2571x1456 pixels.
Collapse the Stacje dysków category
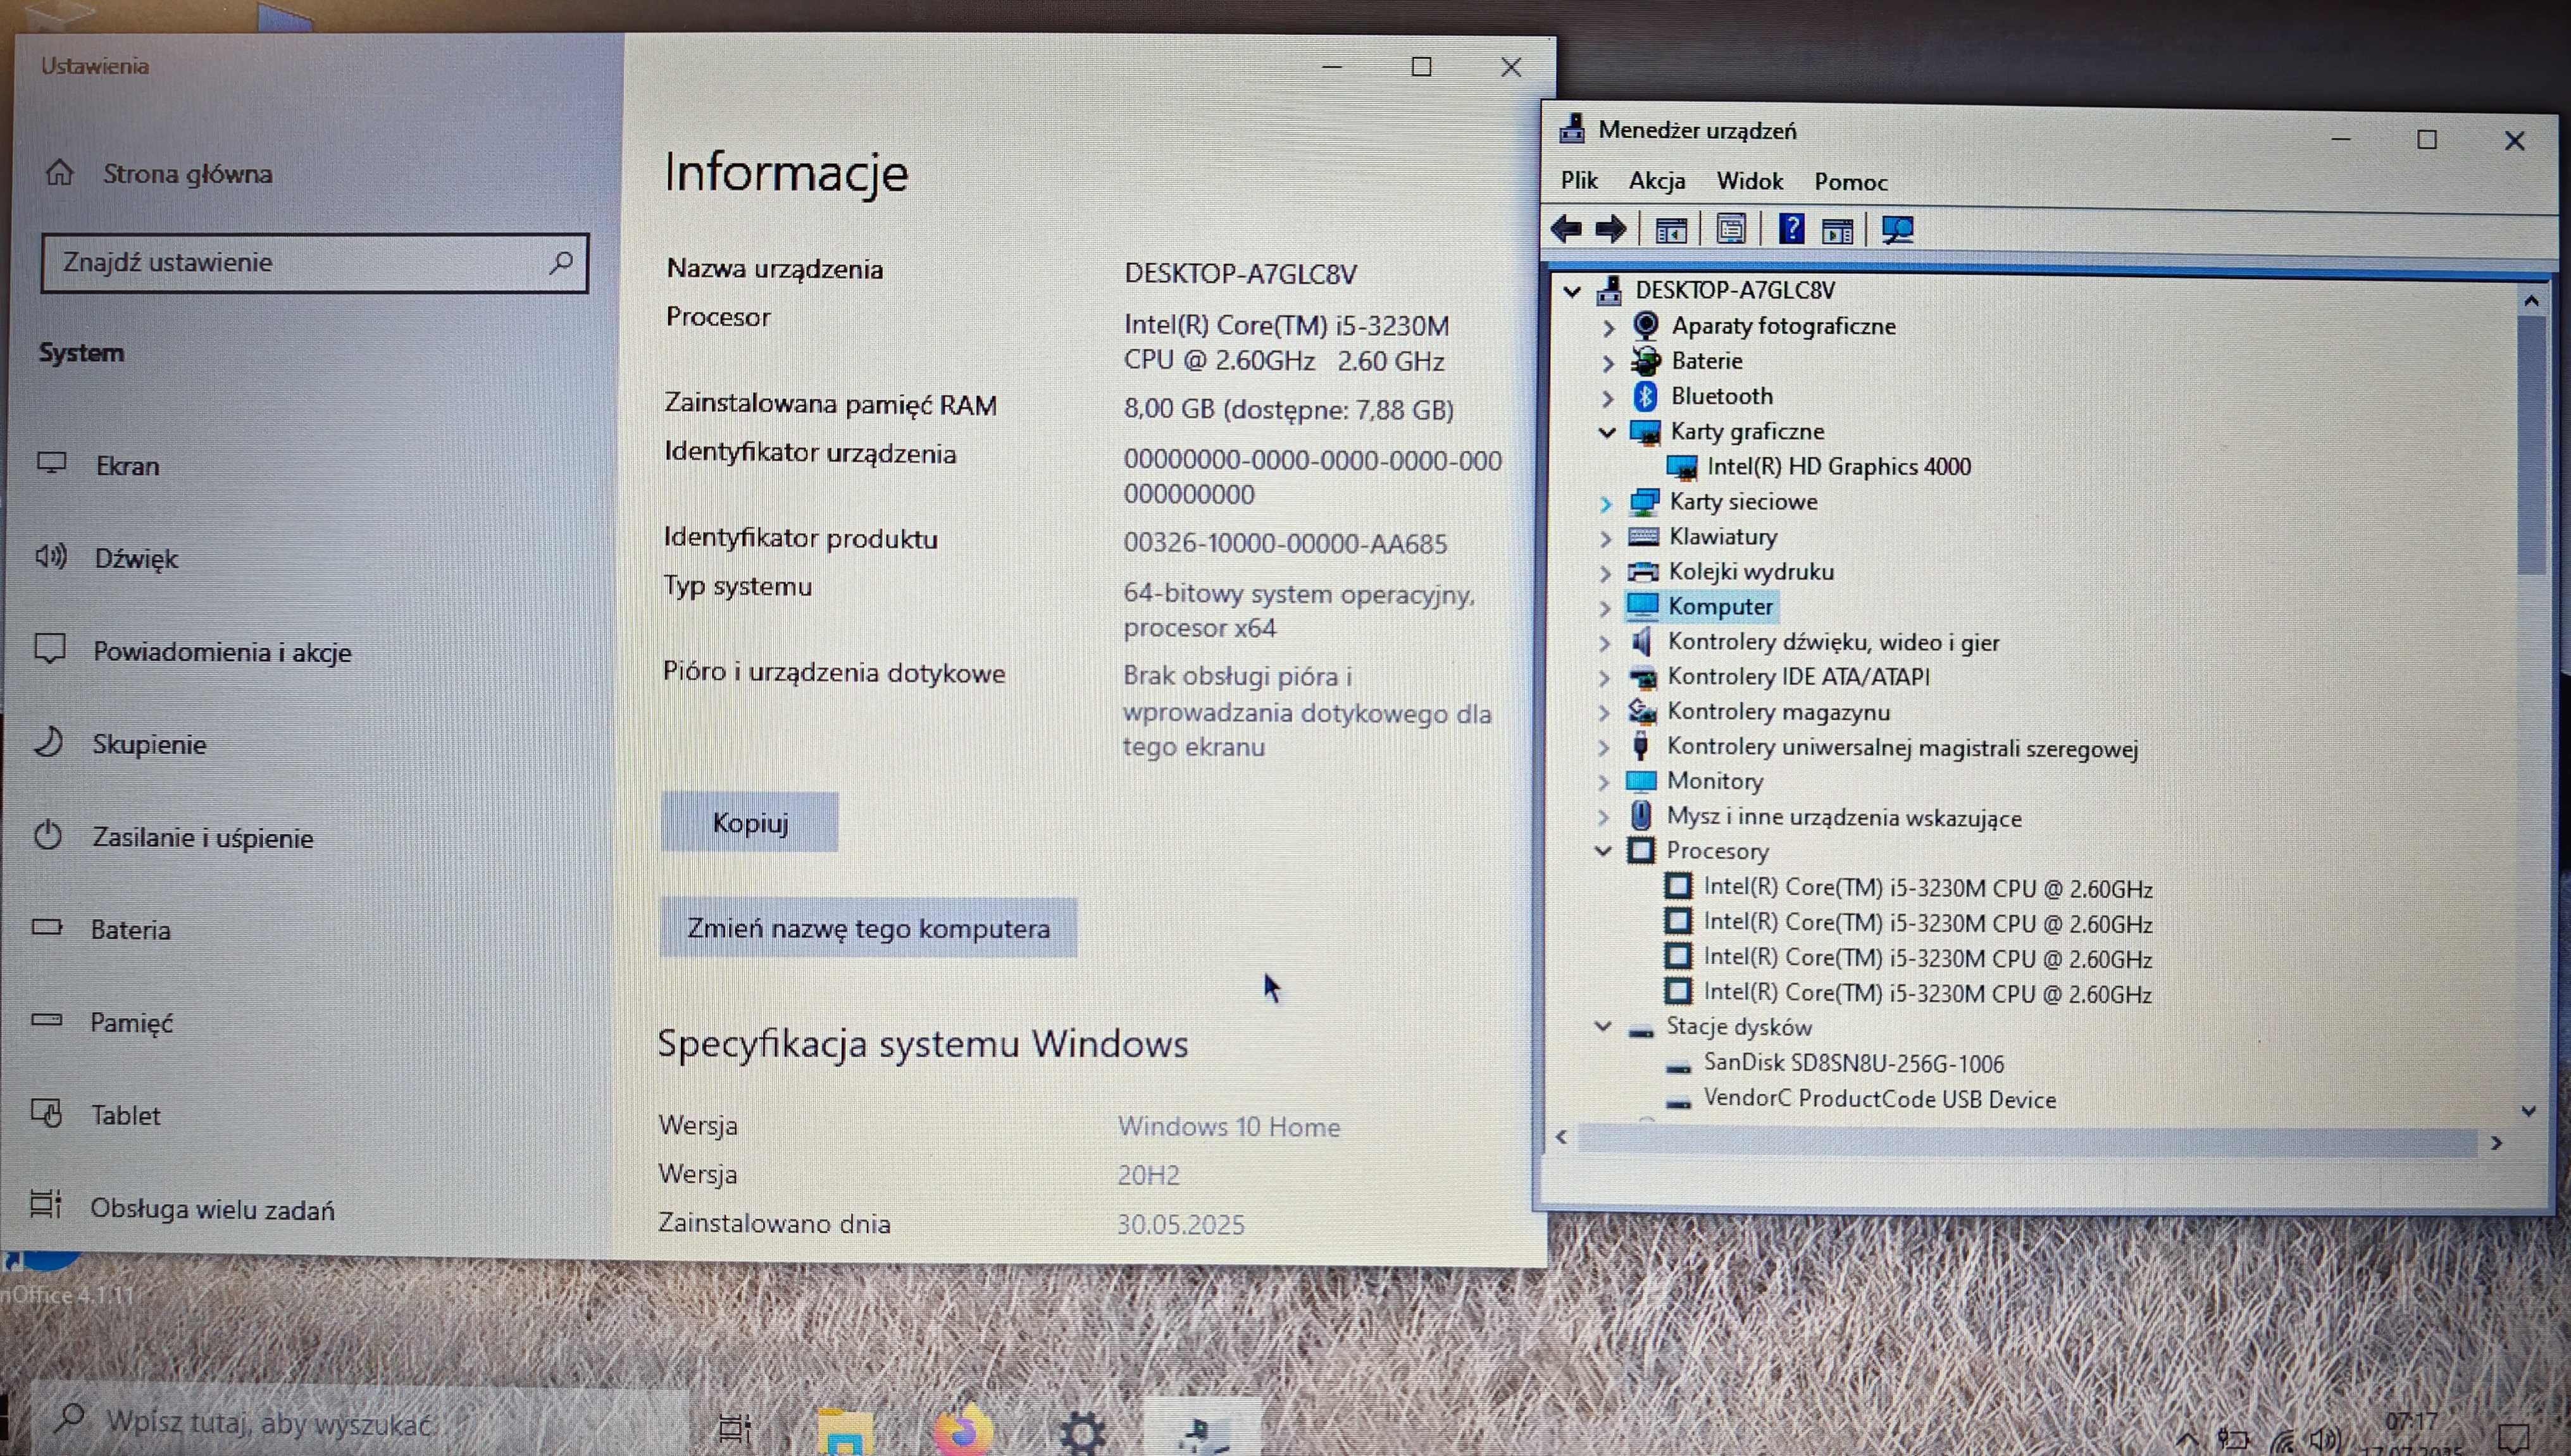[1603, 1026]
